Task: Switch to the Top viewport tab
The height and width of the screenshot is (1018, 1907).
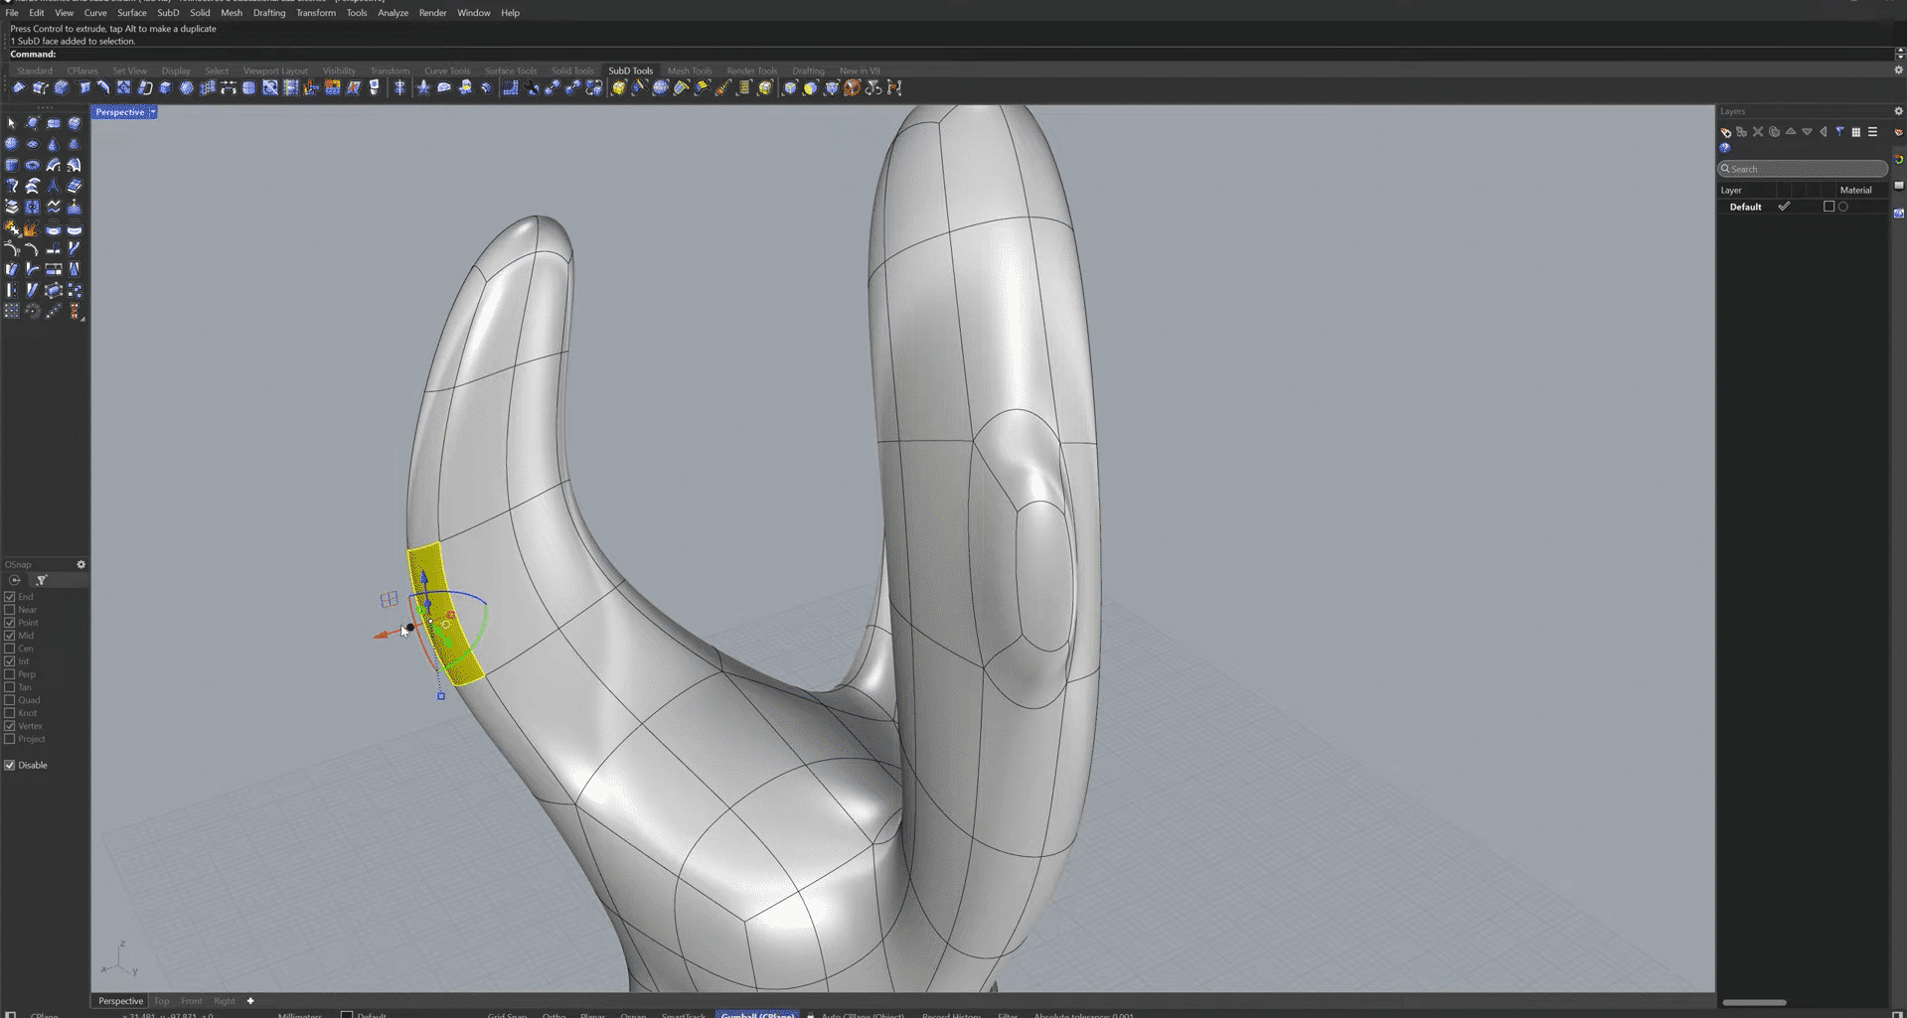Action: 161,1001
